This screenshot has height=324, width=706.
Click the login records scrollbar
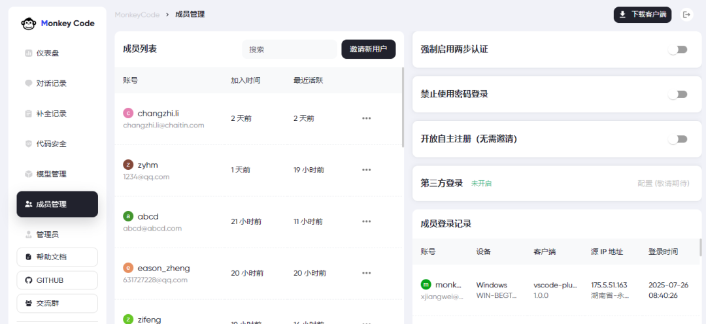point(700,248)
